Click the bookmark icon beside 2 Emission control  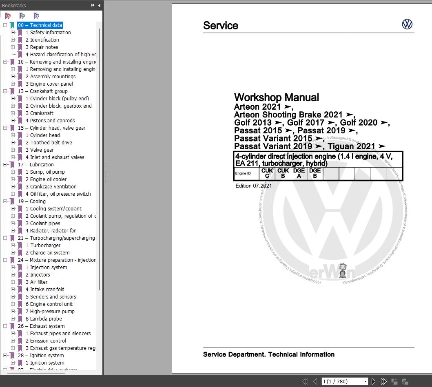20,341
